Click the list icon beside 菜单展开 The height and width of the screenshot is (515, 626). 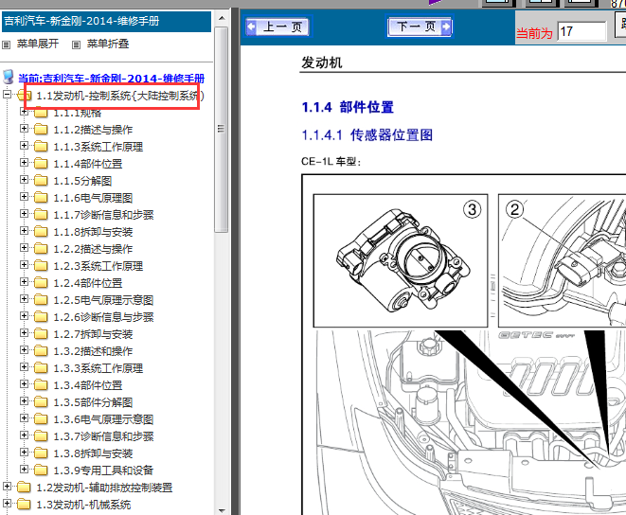6,44
